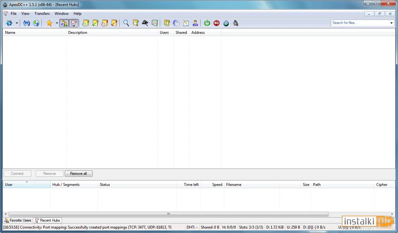
Task: Click the U: 259 B status entry
Action: 293,227
